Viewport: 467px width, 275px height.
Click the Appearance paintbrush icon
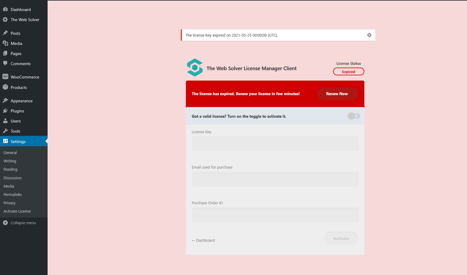pos(5,100)
